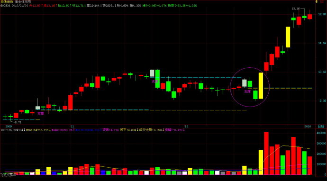327x181 pixels.
Task: Click the tall yellow candlestick inside the purple circle
Action: [x=261, y=86]
